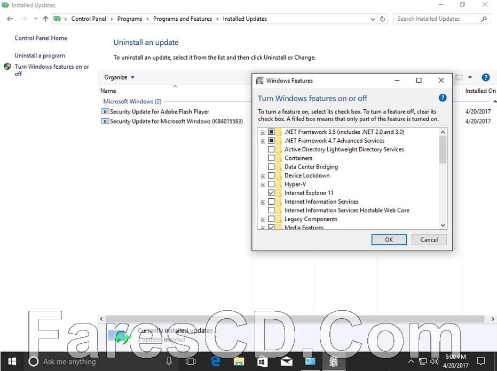Image resolution: width=497 pixels, height=371 pixels.
Task: Click the features list vertical scrollbar thumb
Action: [443, 150]
